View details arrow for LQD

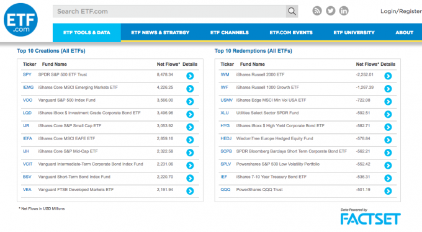click(x=190, y=114)
